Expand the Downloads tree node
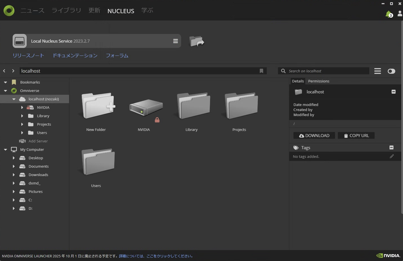The height and width of the screenshot is (261, 403). click(x=14, y=175)
